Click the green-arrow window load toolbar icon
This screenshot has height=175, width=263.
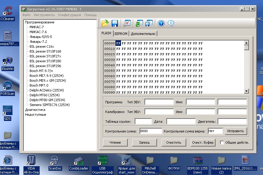(139, 23)
